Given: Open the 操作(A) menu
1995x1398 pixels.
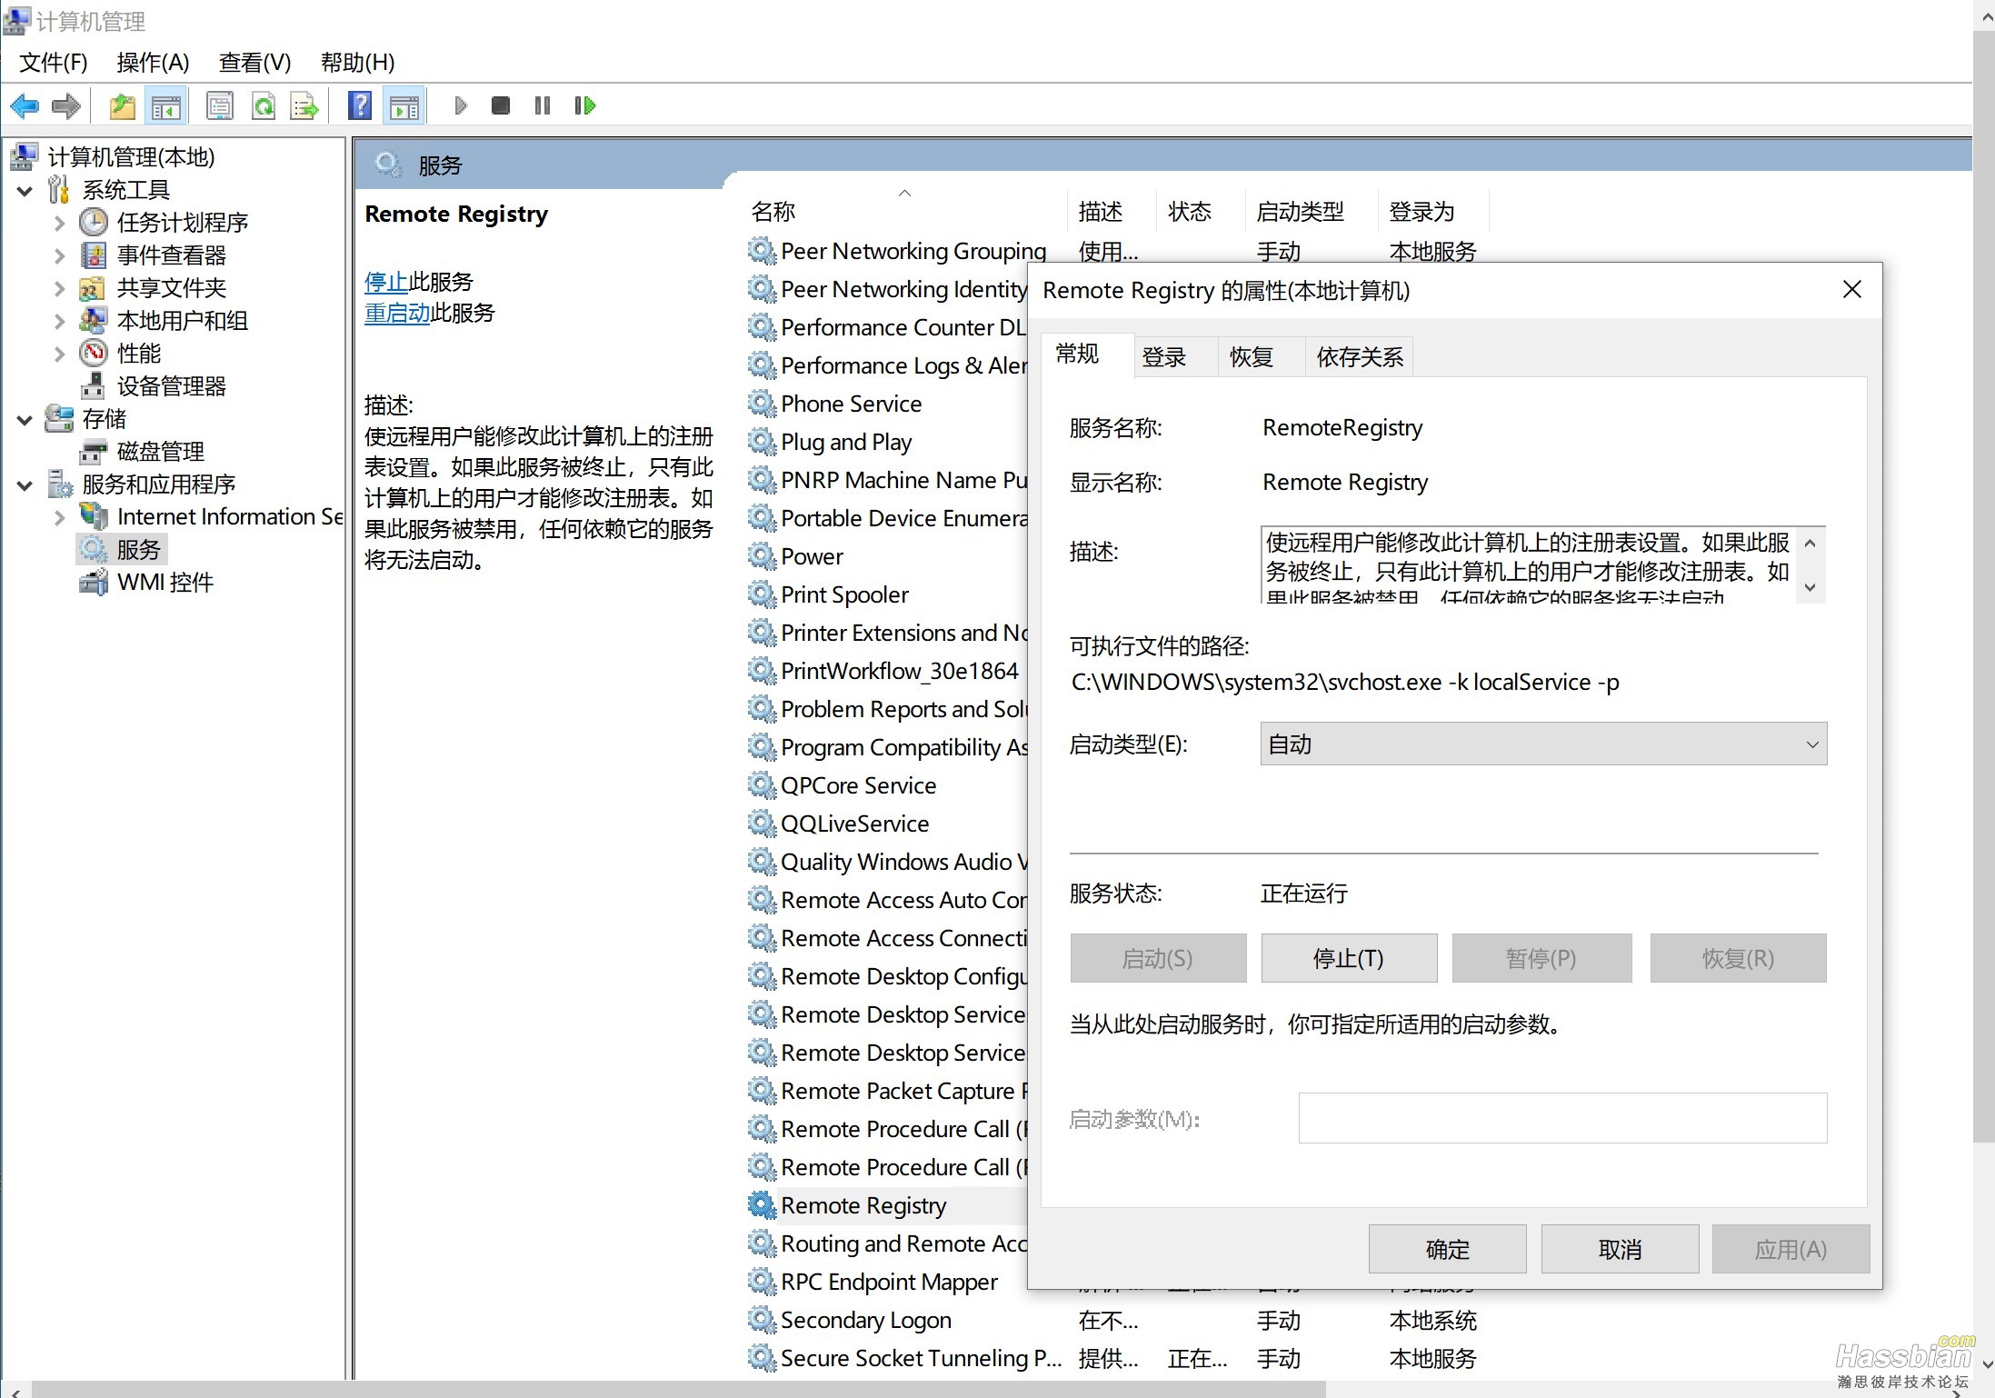Looking at the screenshot, I should (x=153, y=63).
